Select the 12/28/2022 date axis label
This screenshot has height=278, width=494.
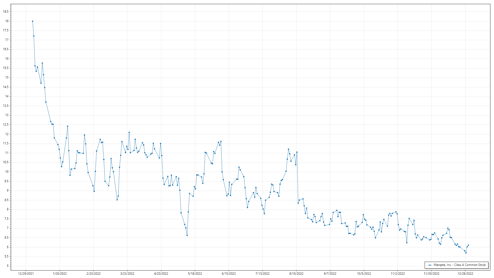465,274
